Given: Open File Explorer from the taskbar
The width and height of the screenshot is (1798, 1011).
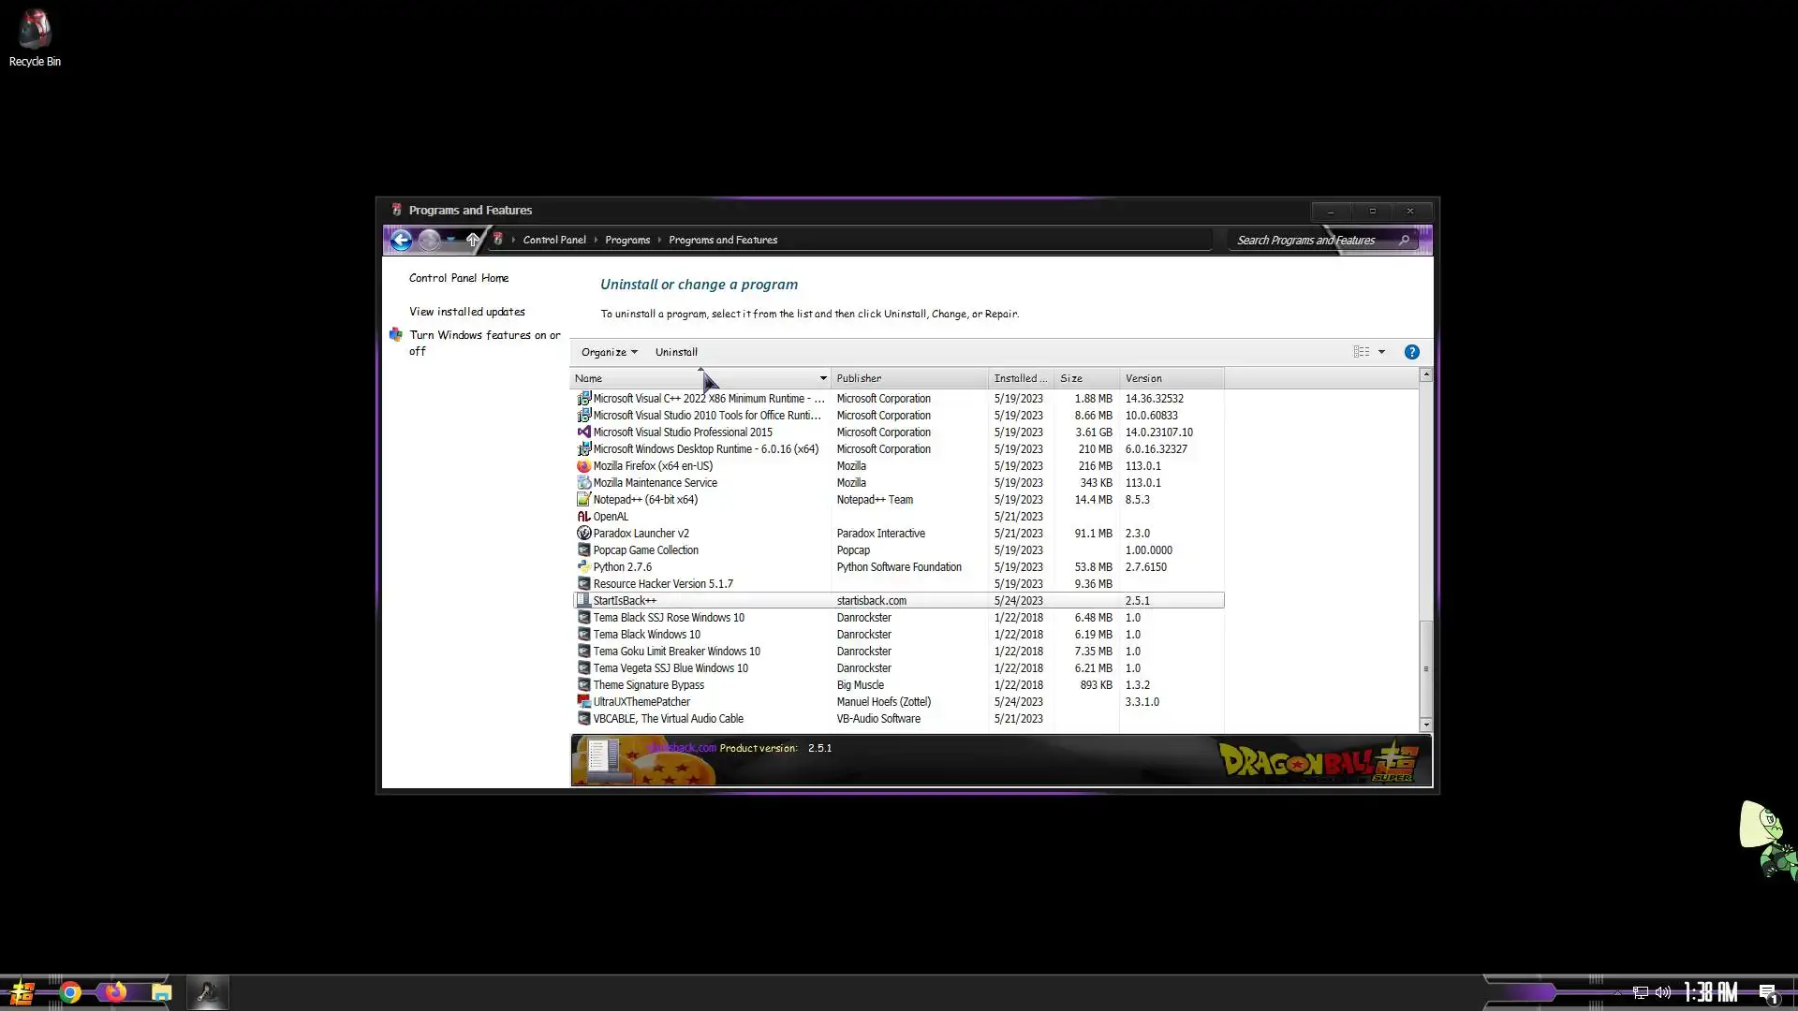Looking at the screenshot, I should pos(161,992).
